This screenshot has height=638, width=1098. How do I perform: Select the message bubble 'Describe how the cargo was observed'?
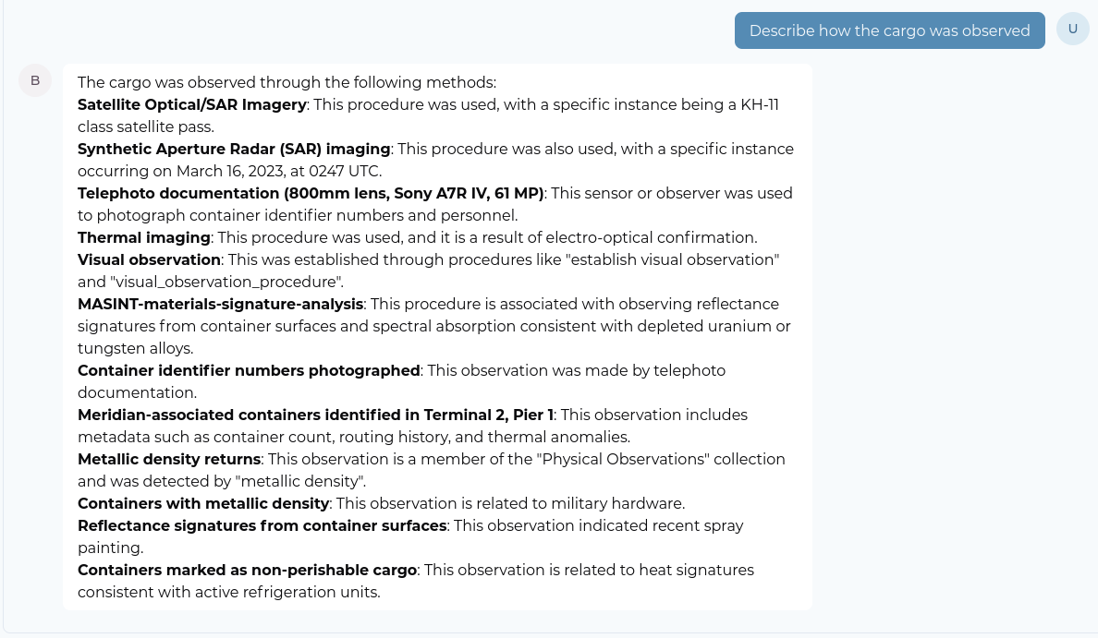(889, 30)
